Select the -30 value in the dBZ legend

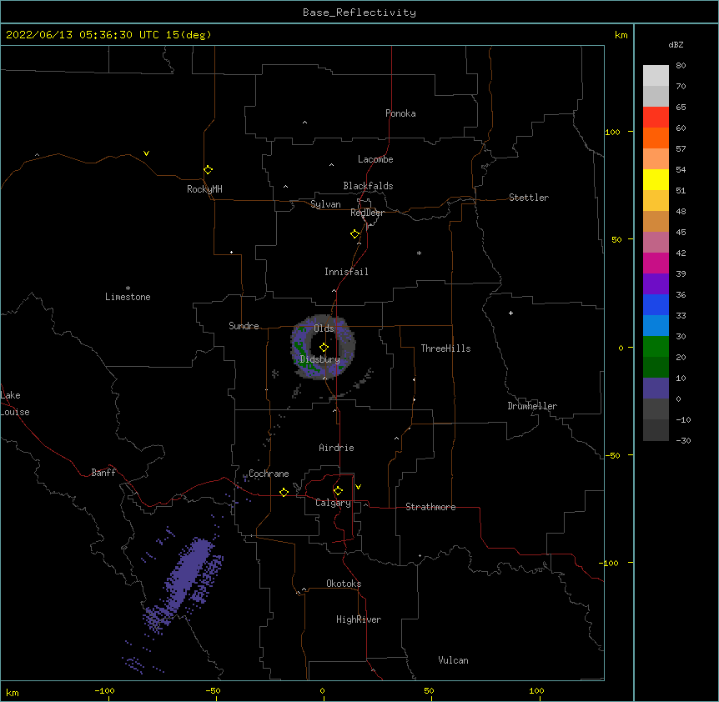[x=683, y=440]
